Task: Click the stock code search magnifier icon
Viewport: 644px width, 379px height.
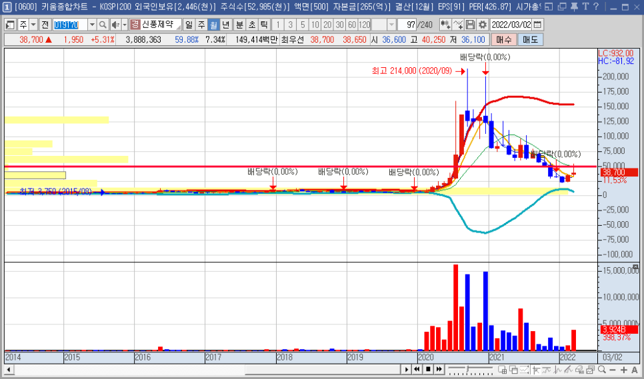Action: 103,25
